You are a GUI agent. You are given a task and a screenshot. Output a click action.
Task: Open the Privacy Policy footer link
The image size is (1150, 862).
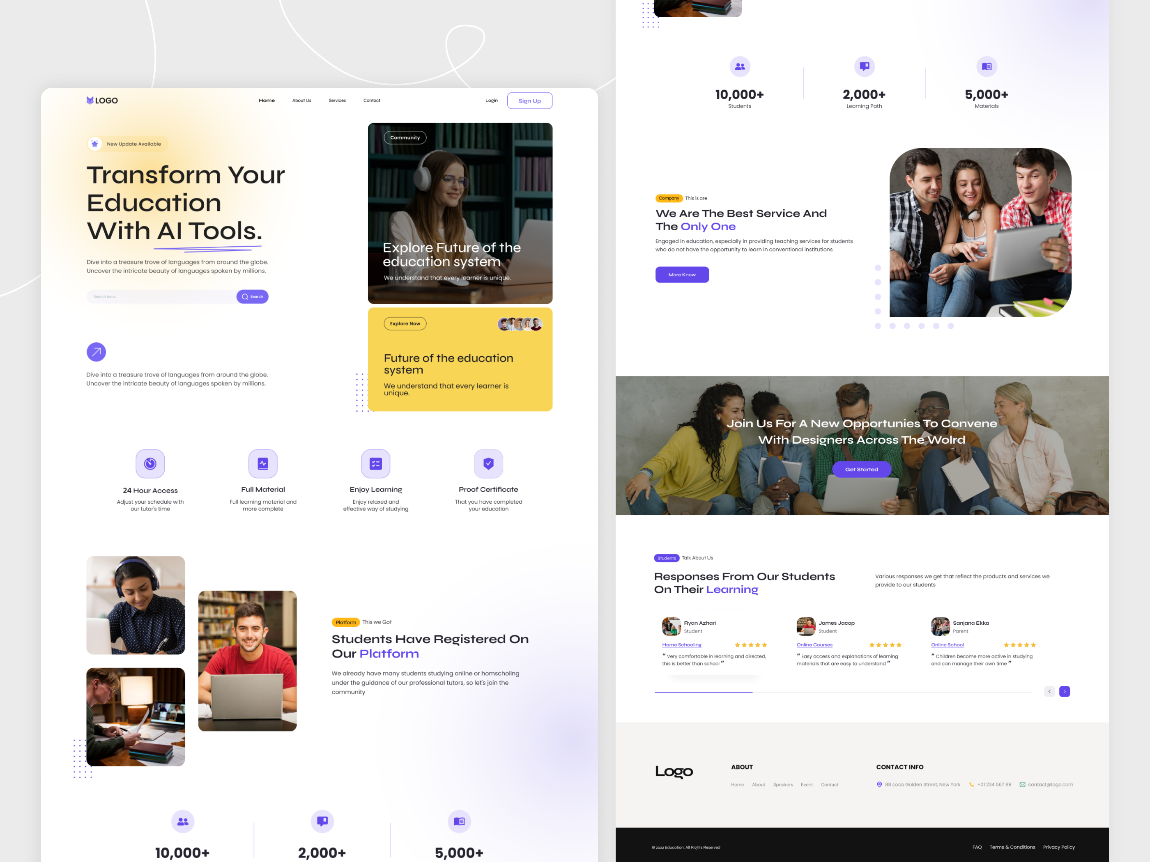(x=1059, y=847)
